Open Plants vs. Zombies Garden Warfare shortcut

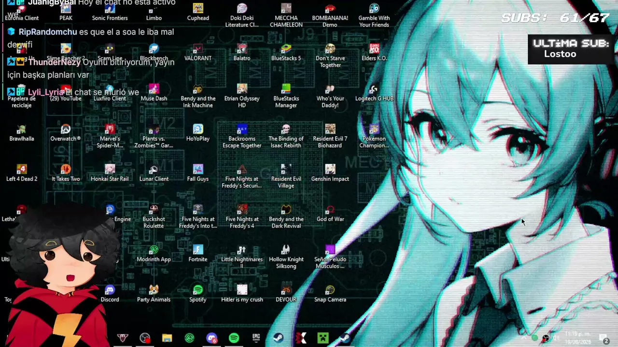tap(154, 136)
